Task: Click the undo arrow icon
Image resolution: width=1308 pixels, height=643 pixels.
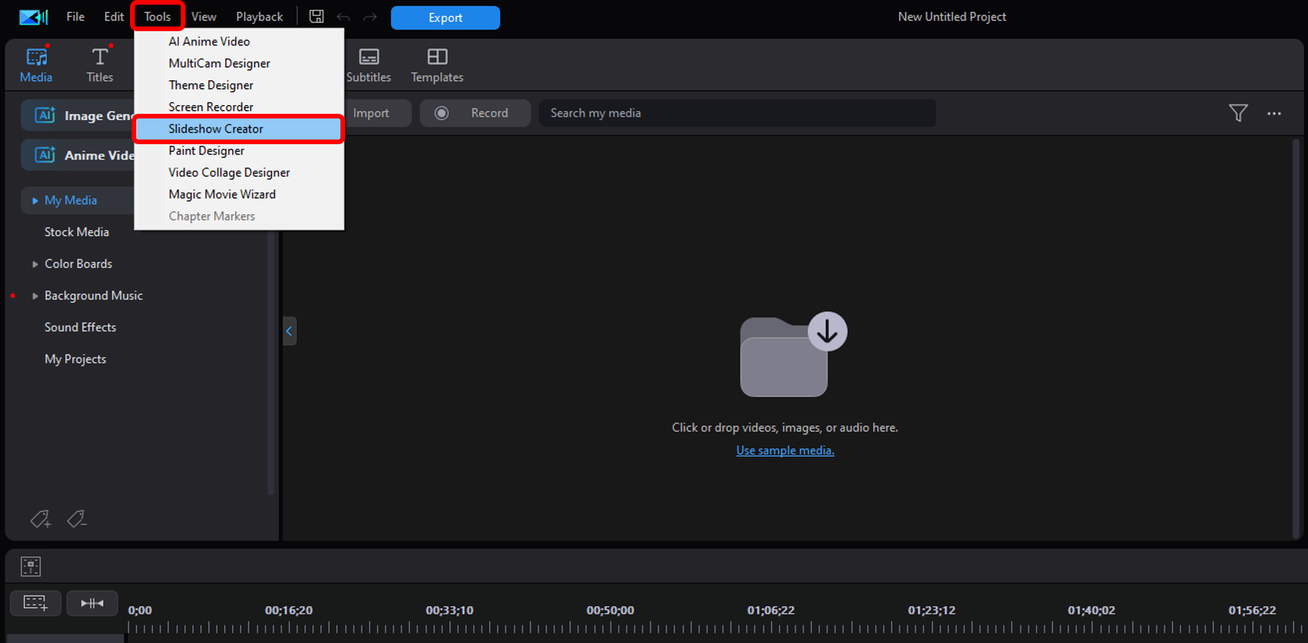Action: [344, 16]
